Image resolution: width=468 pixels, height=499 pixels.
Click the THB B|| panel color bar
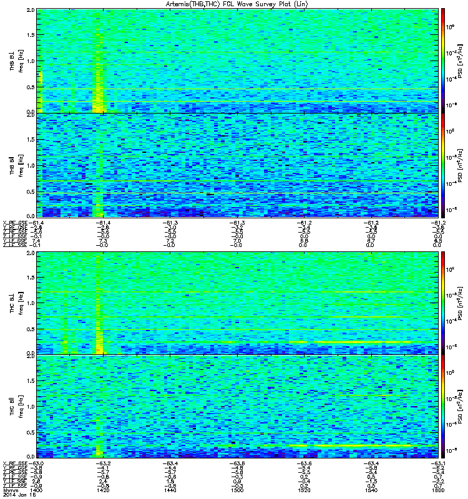pyautogui.click(x=443, y=165)
